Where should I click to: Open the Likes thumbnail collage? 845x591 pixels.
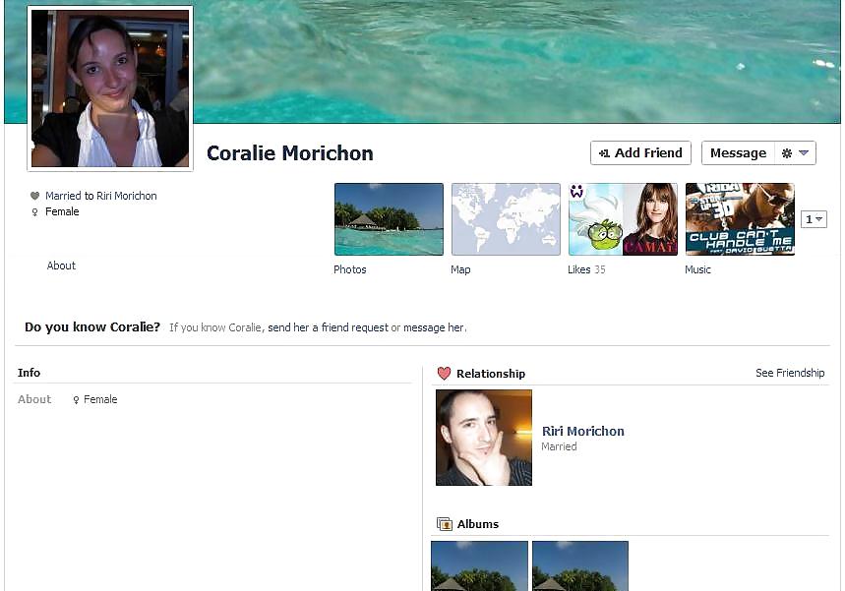623,219
